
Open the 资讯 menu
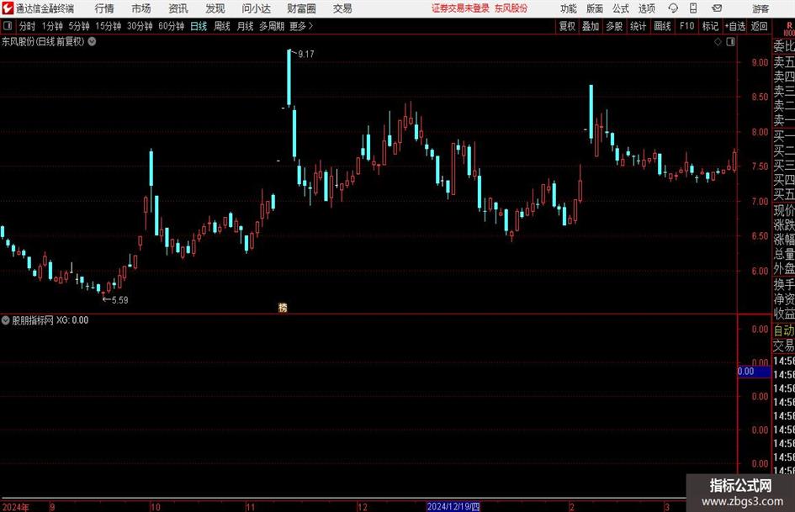click(x=178, y=8)
